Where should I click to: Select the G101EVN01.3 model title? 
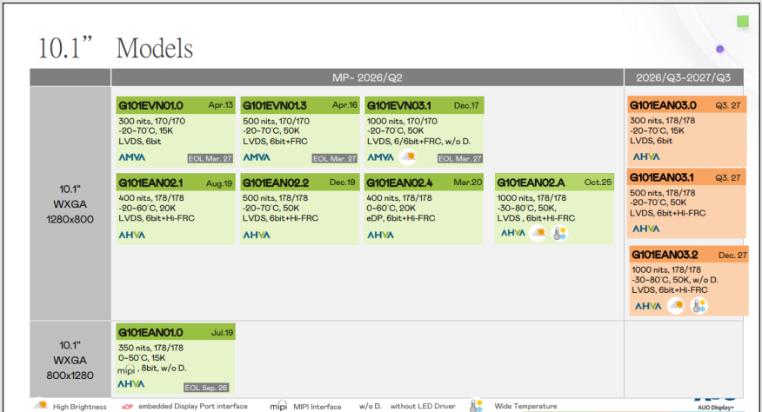275,105
